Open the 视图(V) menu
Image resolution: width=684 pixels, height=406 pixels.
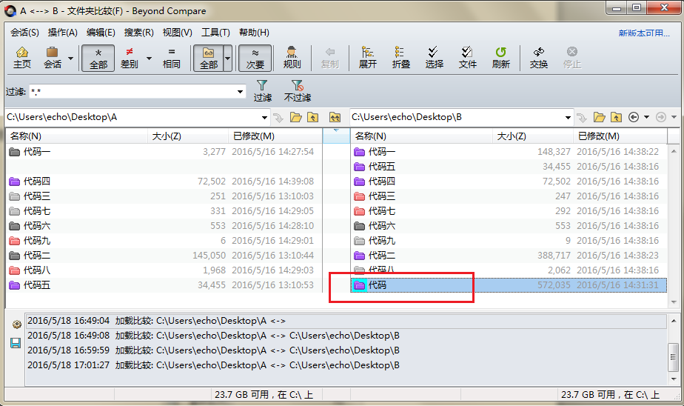coord(177,33)
